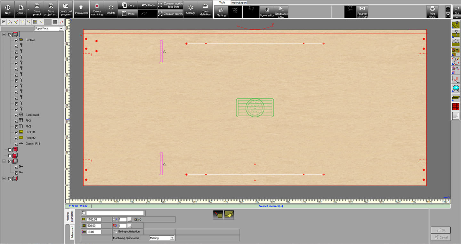Toggle the FIX1 checkbox
This screenshot has width=461, height=244.
(x=16, y=121)
